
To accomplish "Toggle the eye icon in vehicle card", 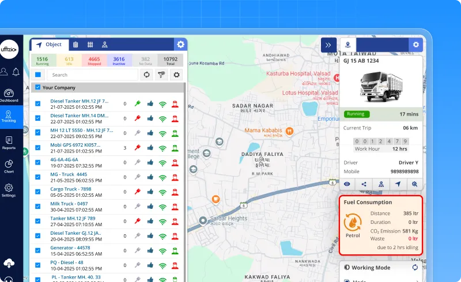I will 347,184.
